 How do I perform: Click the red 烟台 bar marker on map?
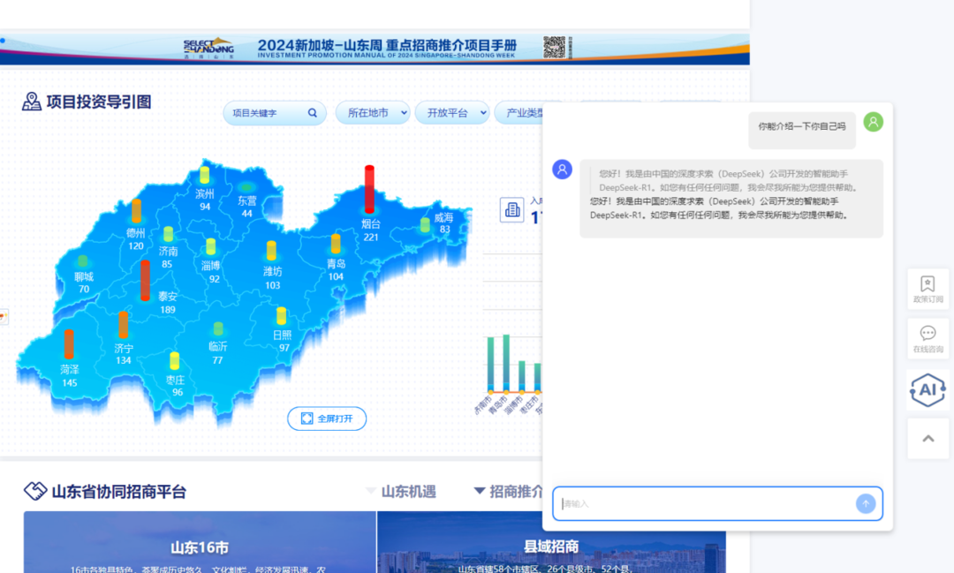coord(369,188)
